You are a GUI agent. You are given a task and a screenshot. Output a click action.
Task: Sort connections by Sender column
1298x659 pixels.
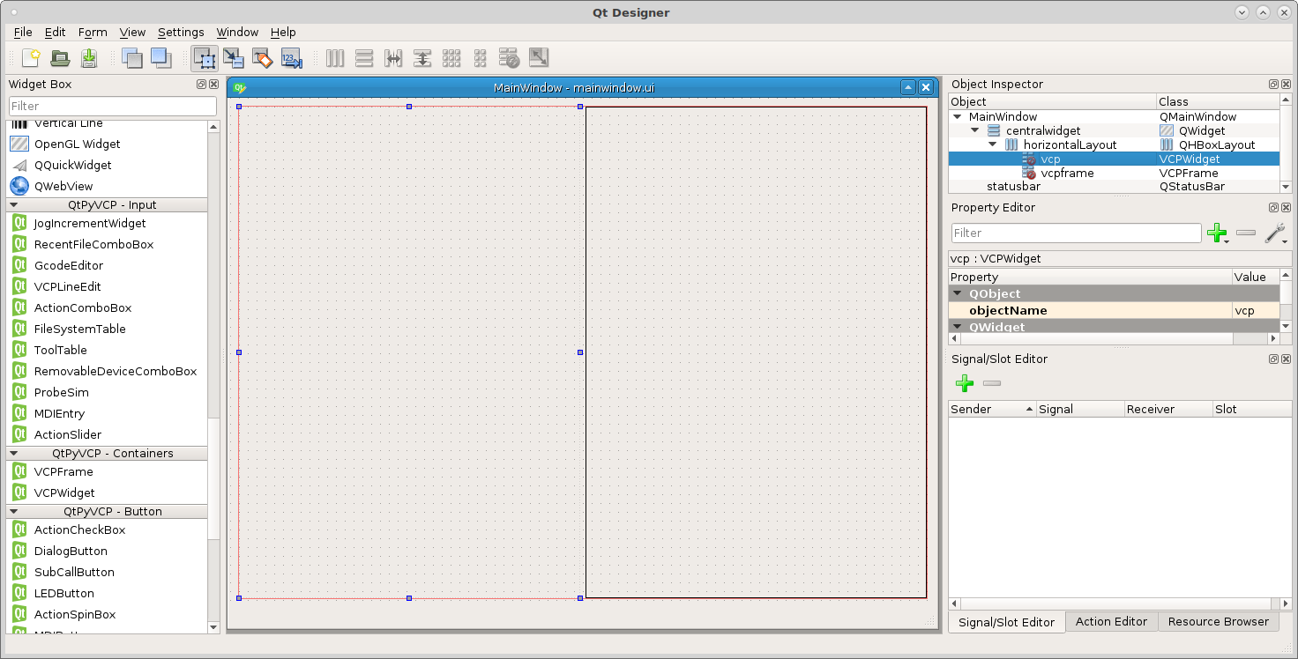pyautogui.click(x=992, y=409)
